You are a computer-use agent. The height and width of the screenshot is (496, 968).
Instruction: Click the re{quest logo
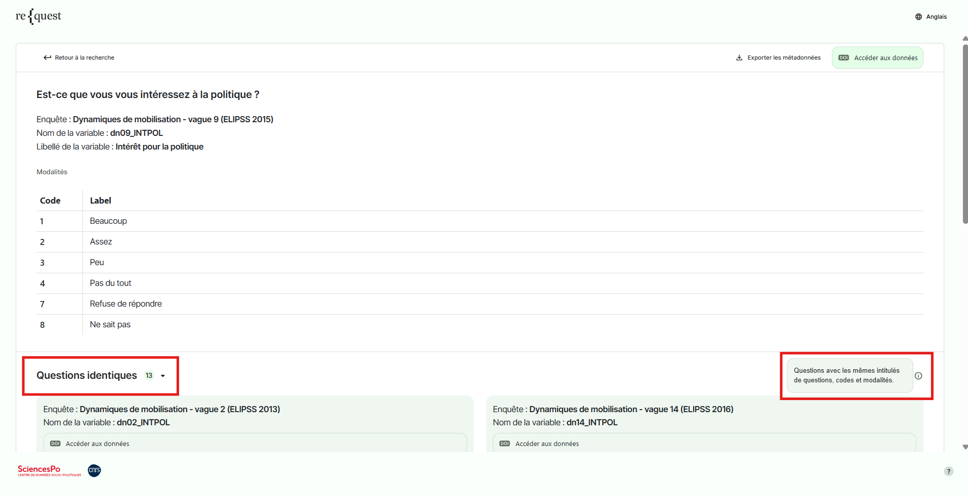coord(38,16)
